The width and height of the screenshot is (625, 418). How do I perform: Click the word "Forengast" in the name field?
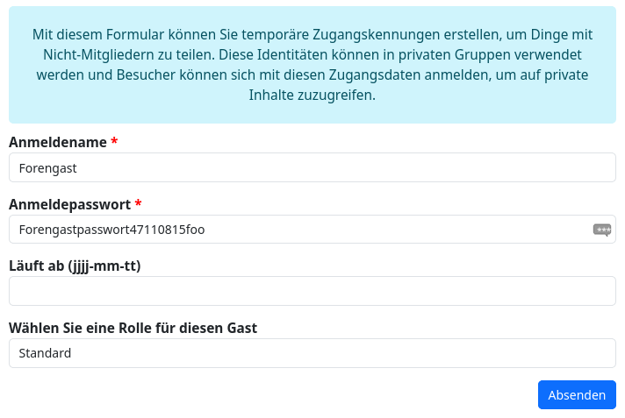click(48, 167)
